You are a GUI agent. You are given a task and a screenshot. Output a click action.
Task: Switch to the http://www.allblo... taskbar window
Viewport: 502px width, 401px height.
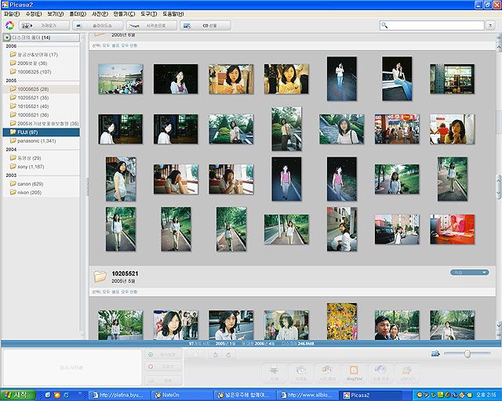307,396
